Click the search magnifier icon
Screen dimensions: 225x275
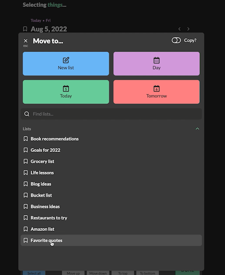click(x=27, y=114)
